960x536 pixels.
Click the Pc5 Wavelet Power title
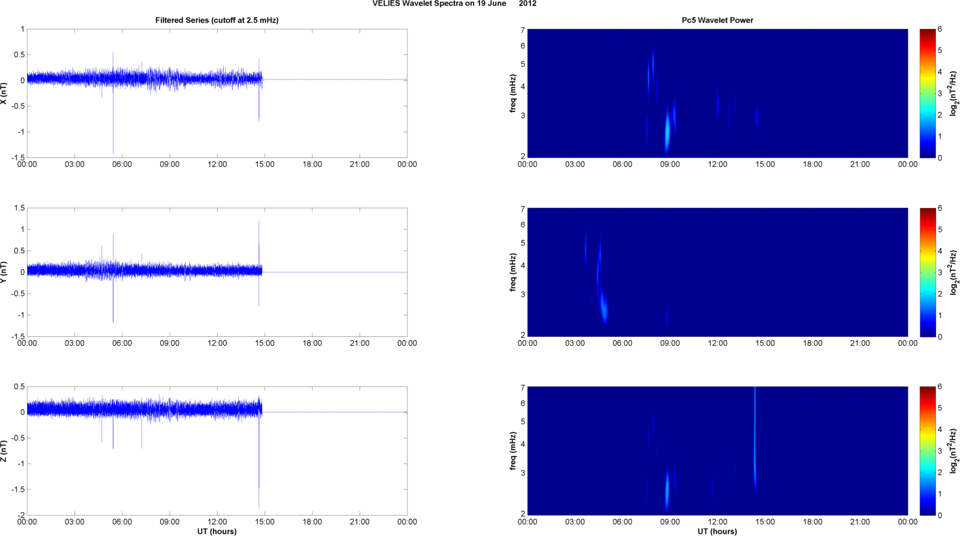coord(717,20)
